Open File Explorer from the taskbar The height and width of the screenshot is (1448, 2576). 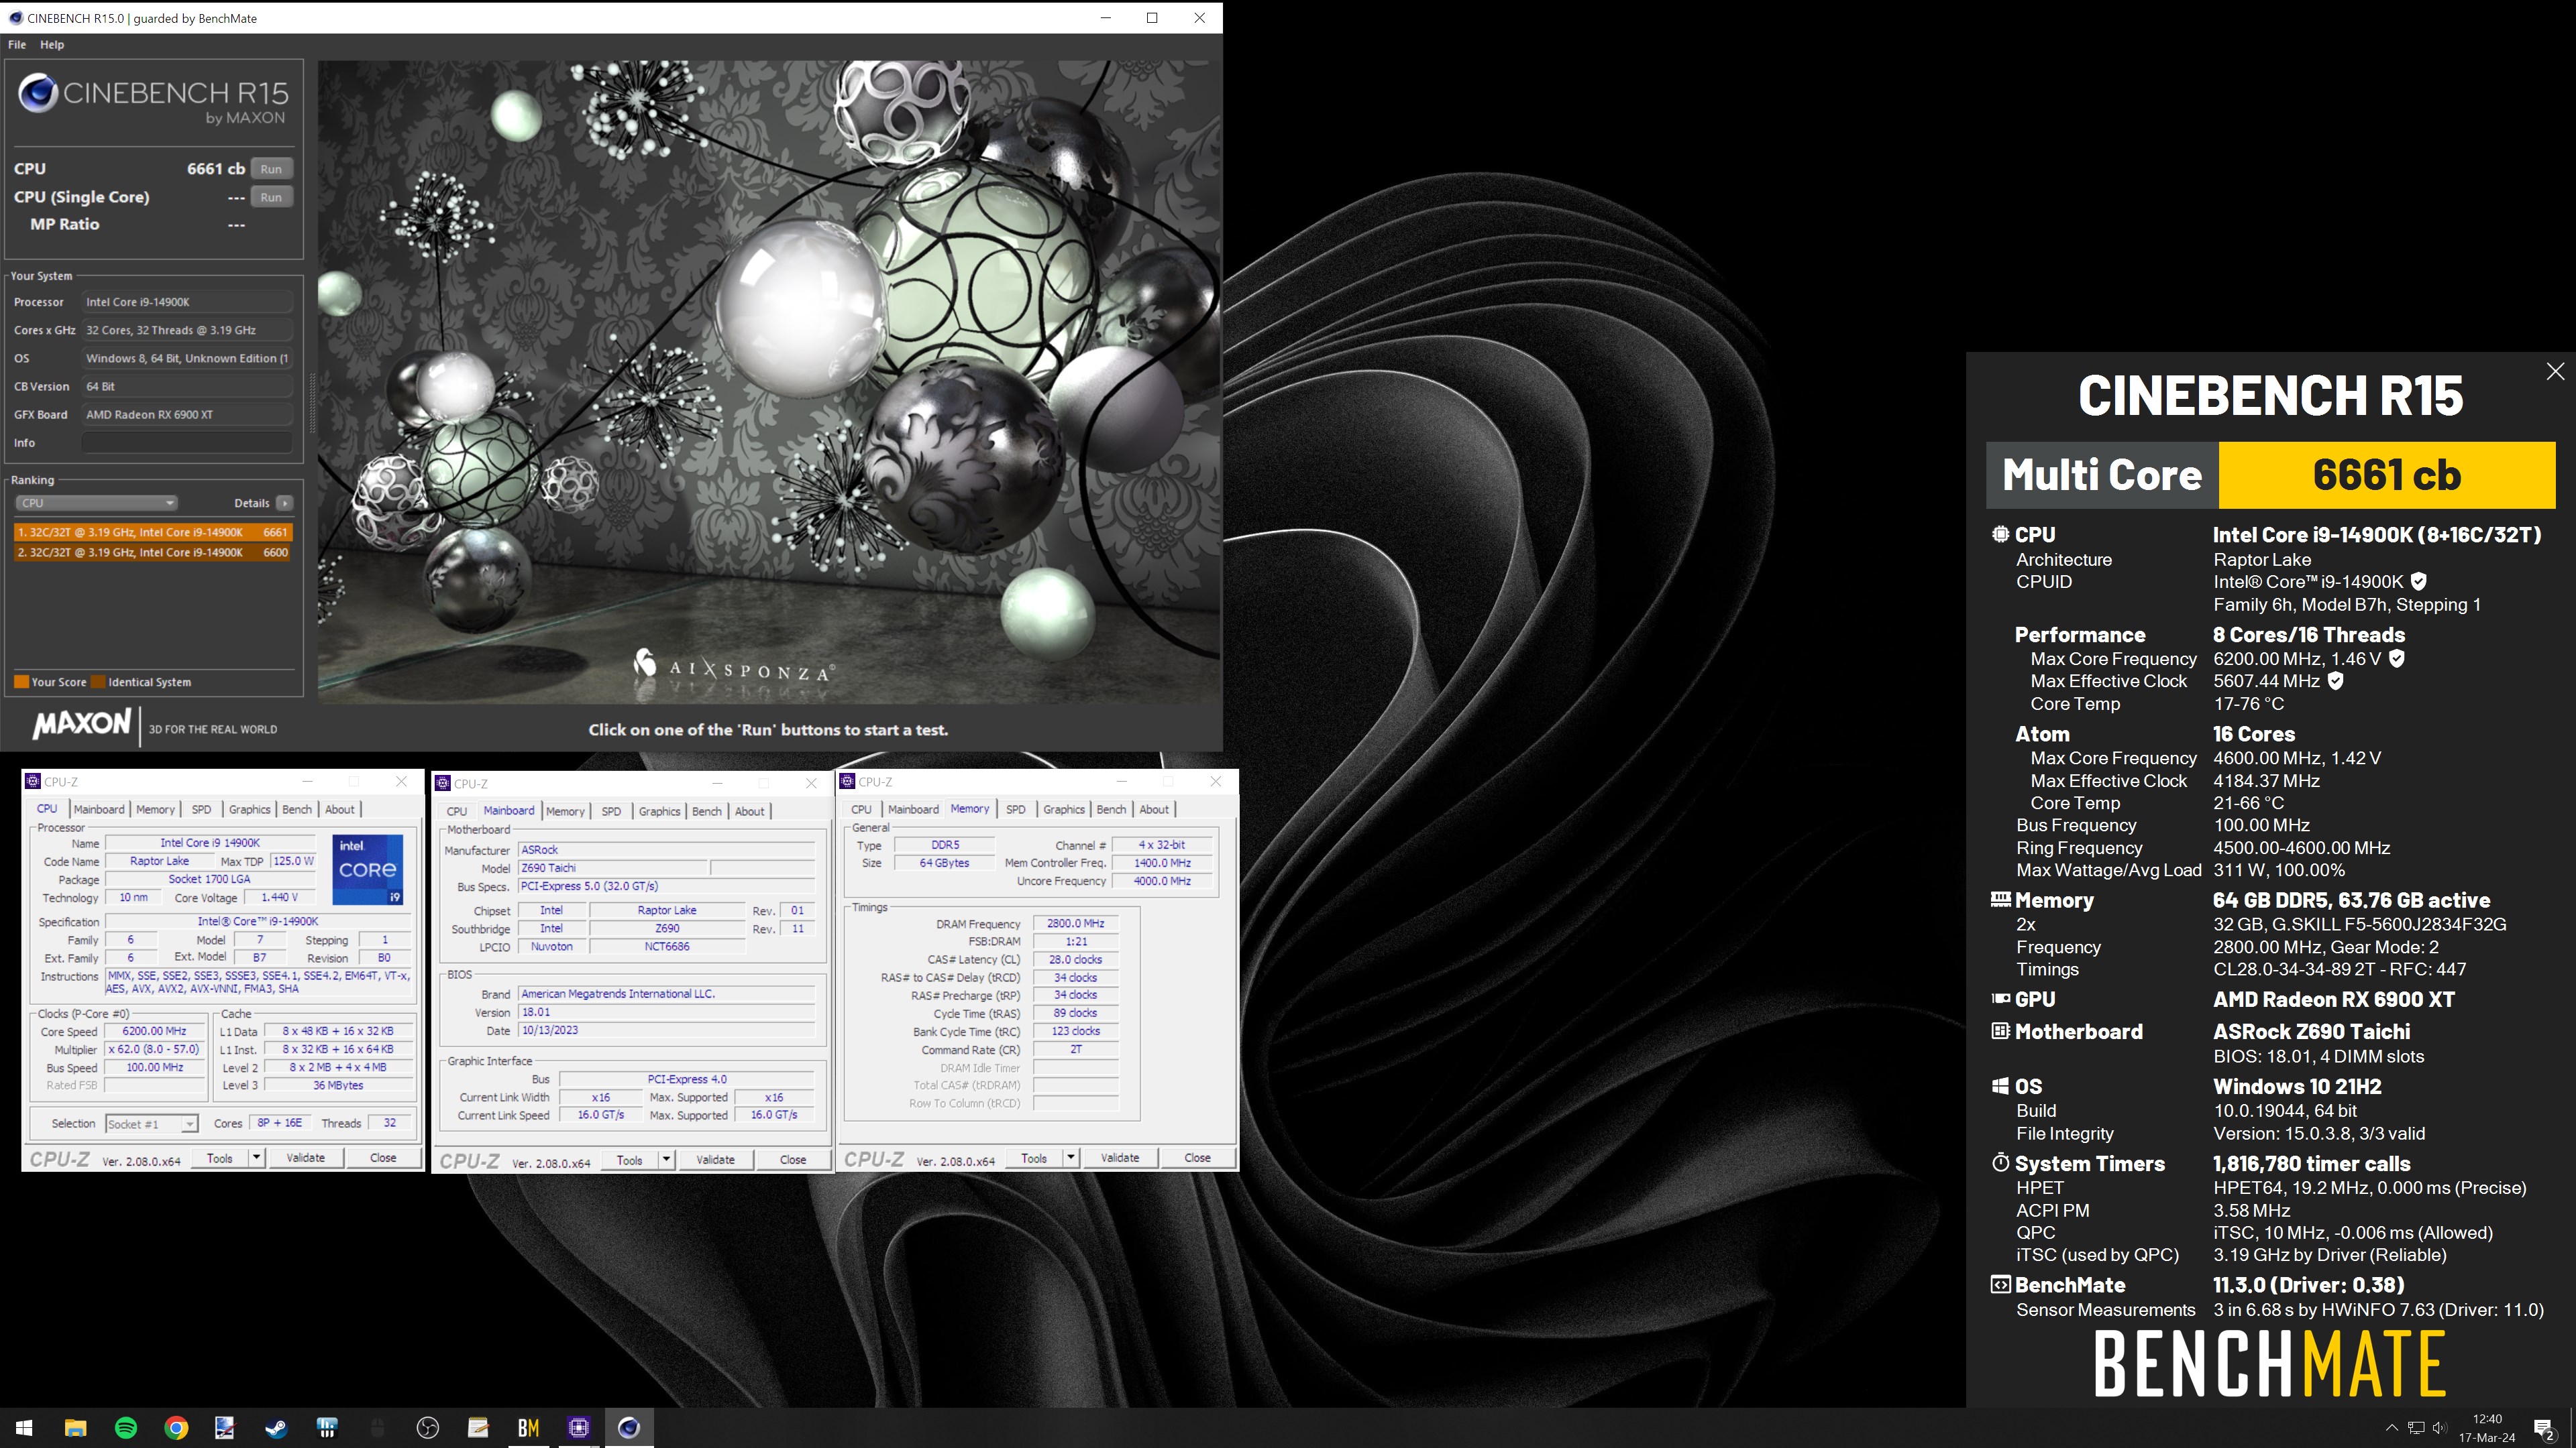pyautogui.click(x=76, y=1428)
